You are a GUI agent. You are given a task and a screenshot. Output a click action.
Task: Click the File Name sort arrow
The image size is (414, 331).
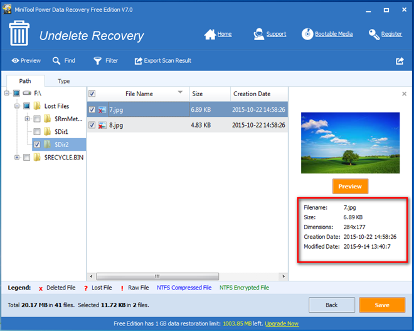180,92
